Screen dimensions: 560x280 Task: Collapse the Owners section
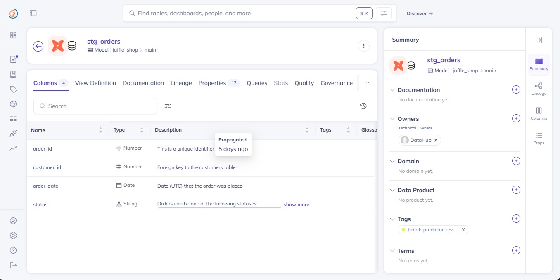pos(392,119)
